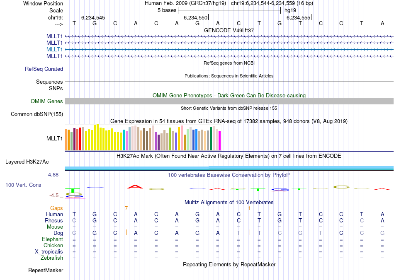Click the Layered H3K27Ac track label
Viewport: 394px width, 280px height.
click(27, 162)
